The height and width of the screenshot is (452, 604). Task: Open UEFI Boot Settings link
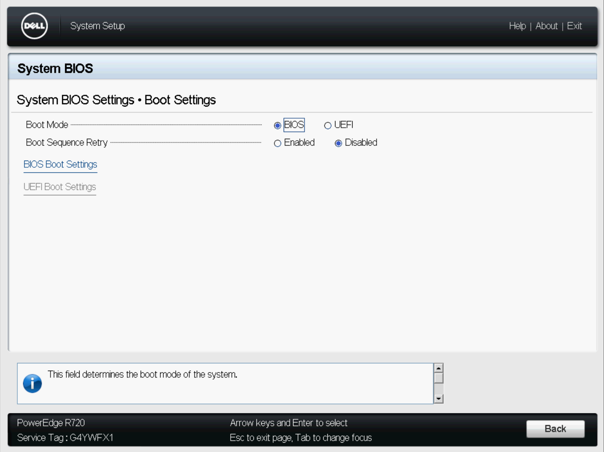60,187
